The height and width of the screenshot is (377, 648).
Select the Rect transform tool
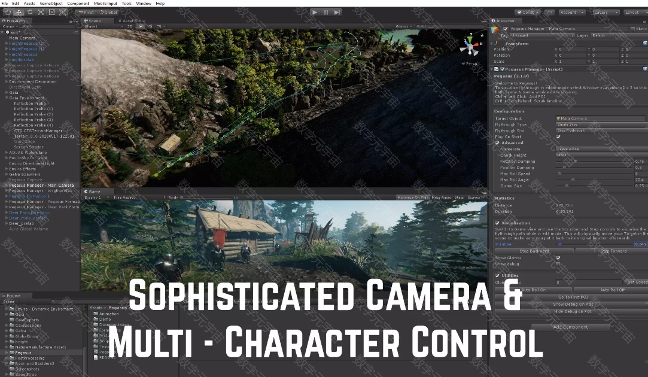click(52, 12)
